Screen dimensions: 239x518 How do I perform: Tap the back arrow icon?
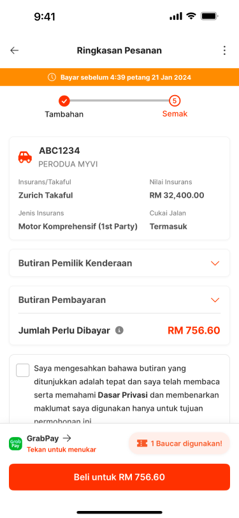point(15,50)
